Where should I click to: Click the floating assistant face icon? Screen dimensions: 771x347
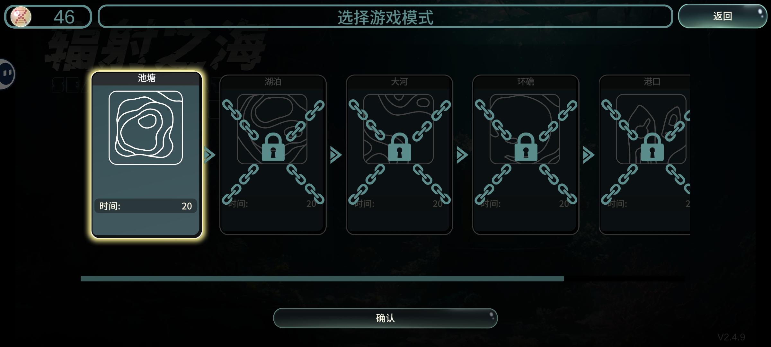(x=6, y=74)
